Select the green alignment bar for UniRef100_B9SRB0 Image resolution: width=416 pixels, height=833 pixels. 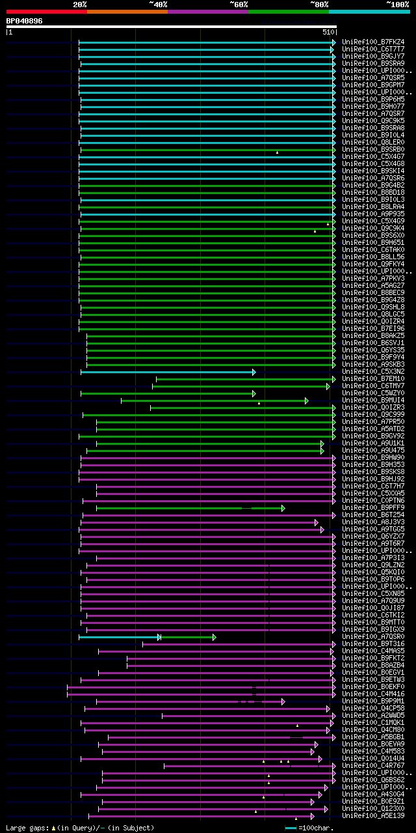click(208, 149)
